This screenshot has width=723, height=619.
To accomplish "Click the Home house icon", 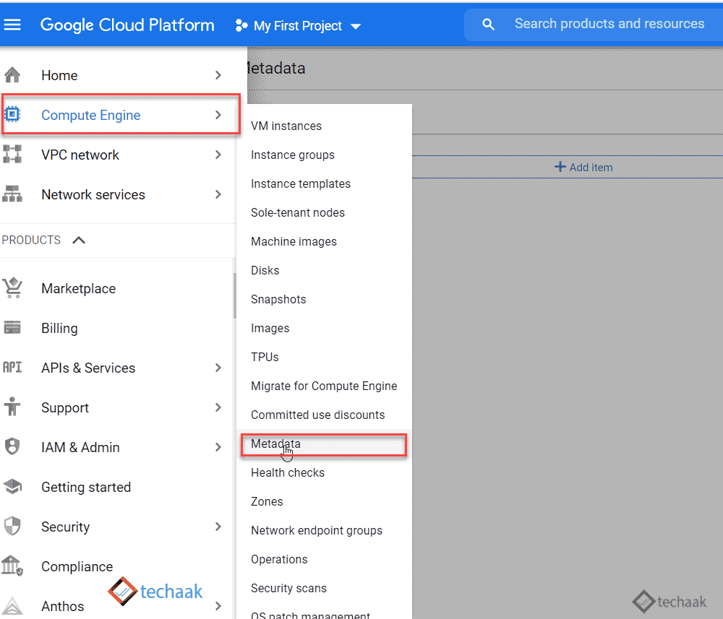I will (x=12, y=74).
